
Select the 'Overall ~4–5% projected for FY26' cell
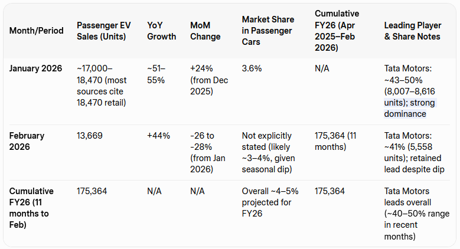(269, 202)
